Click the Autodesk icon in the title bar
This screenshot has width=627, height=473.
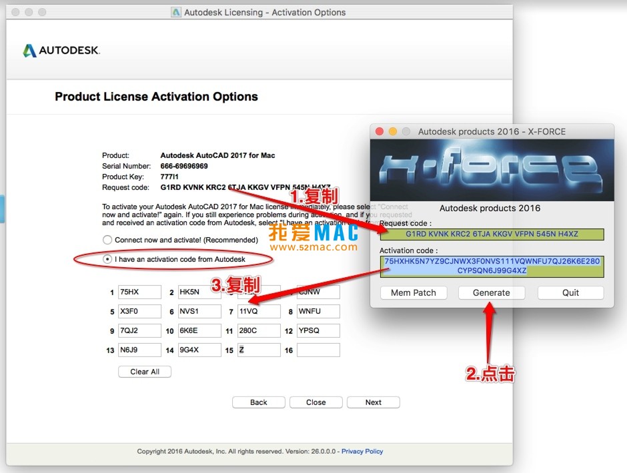[176, 12]
